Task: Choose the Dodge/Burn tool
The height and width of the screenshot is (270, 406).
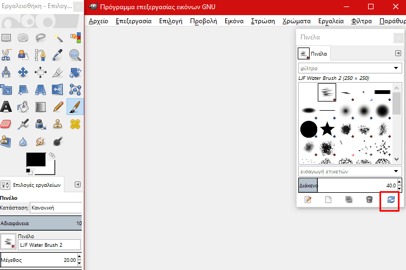Action: [x=58, y=141]
